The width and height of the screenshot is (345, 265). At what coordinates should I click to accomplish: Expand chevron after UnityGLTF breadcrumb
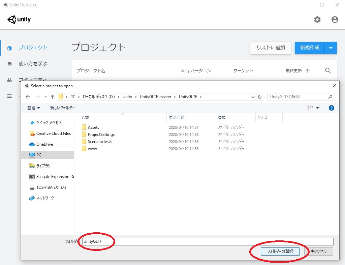(x=201, y=97)
